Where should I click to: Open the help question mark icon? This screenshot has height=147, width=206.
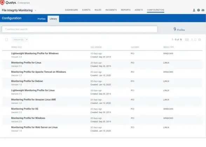coord(199,10)
